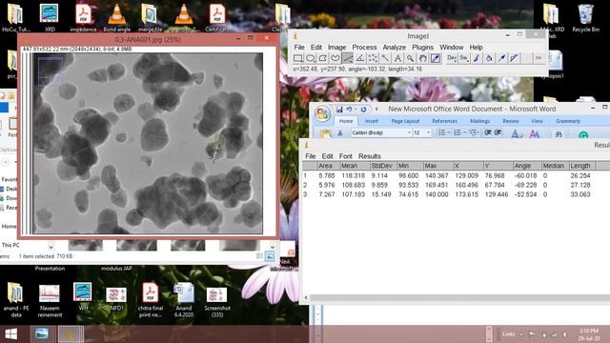This screenshot has height=343, width=610.
Task: Click Save icon in Word quick access toolbar
Action: [x=339, y=110]
